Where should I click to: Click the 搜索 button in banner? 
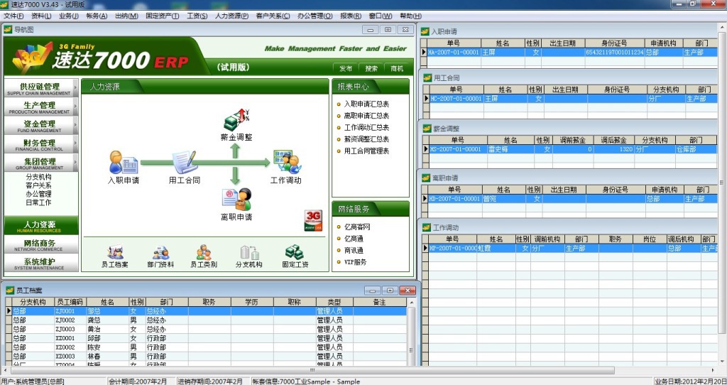click(371, 69)
